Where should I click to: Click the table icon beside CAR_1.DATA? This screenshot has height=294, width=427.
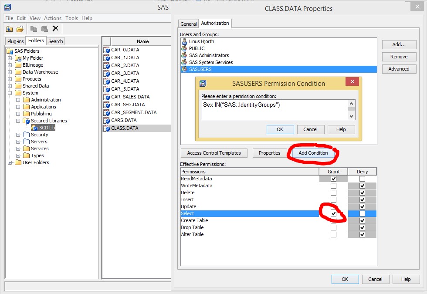106,57
